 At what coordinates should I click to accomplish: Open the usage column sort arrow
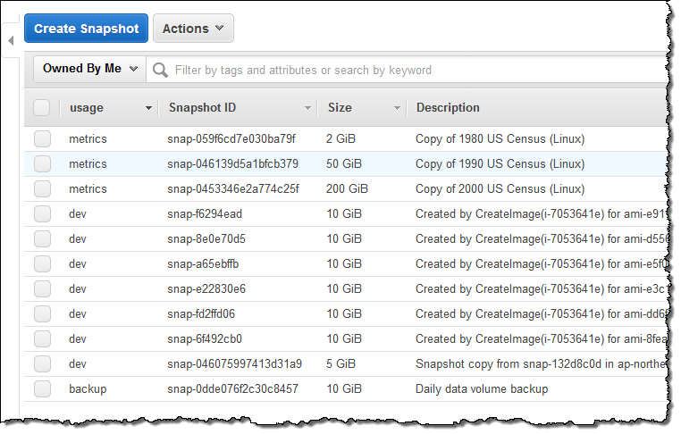click(x=148, y=108)
